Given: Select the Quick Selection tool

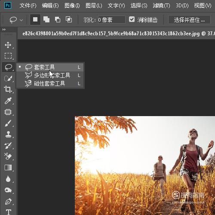Looking at the screenshot, I should coord(8,78).
